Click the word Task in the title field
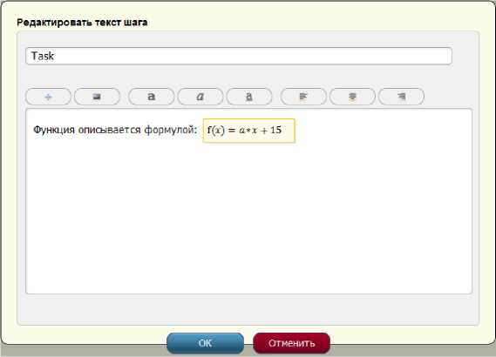 pyautogui.click(x=43, y=56)
